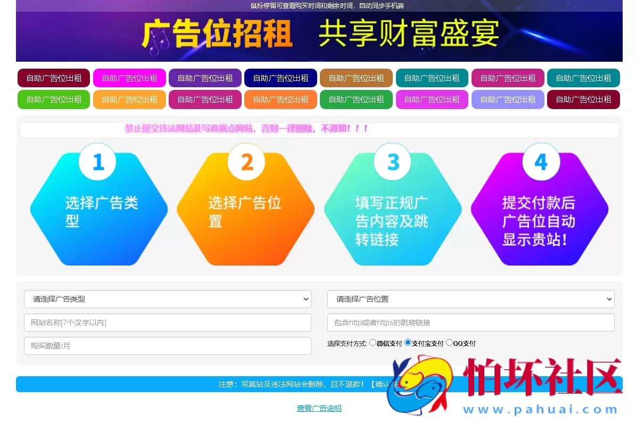Screen dimensions: 636x423
Task: Open the 请选择广告位置 dropdown
Action: (x=470, y=299)
